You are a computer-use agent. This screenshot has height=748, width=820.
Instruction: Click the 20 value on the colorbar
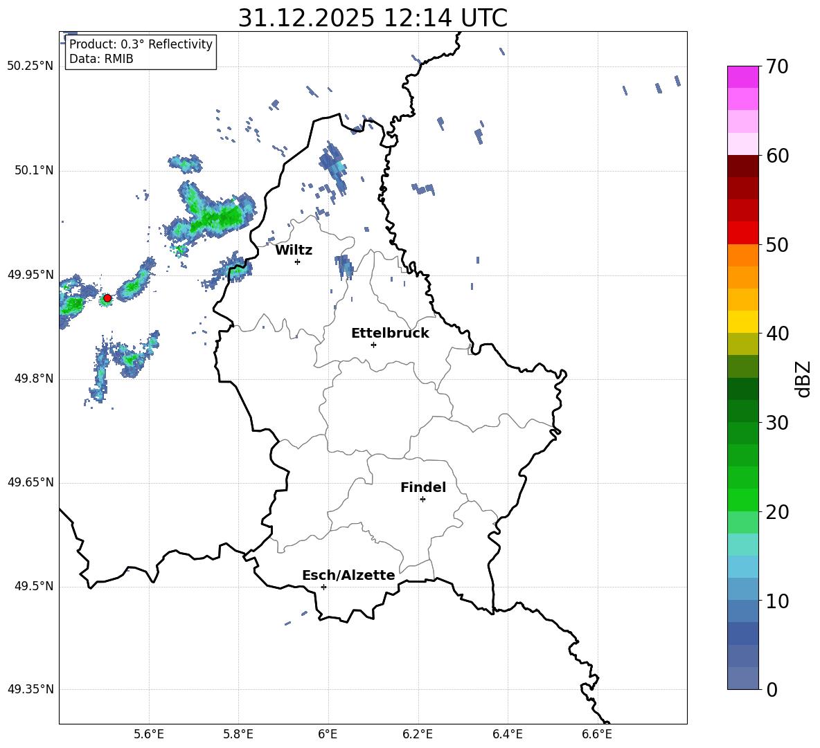(x=777, y=511)
